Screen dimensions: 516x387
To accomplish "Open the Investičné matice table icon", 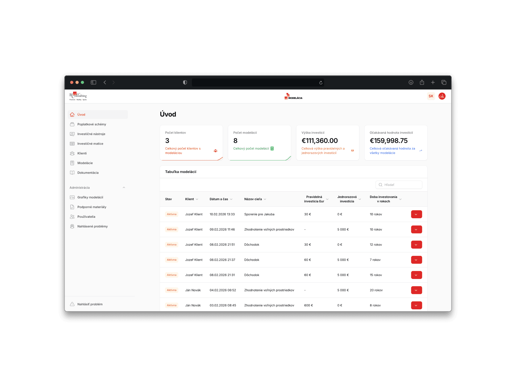I will [x=72, y=144].
